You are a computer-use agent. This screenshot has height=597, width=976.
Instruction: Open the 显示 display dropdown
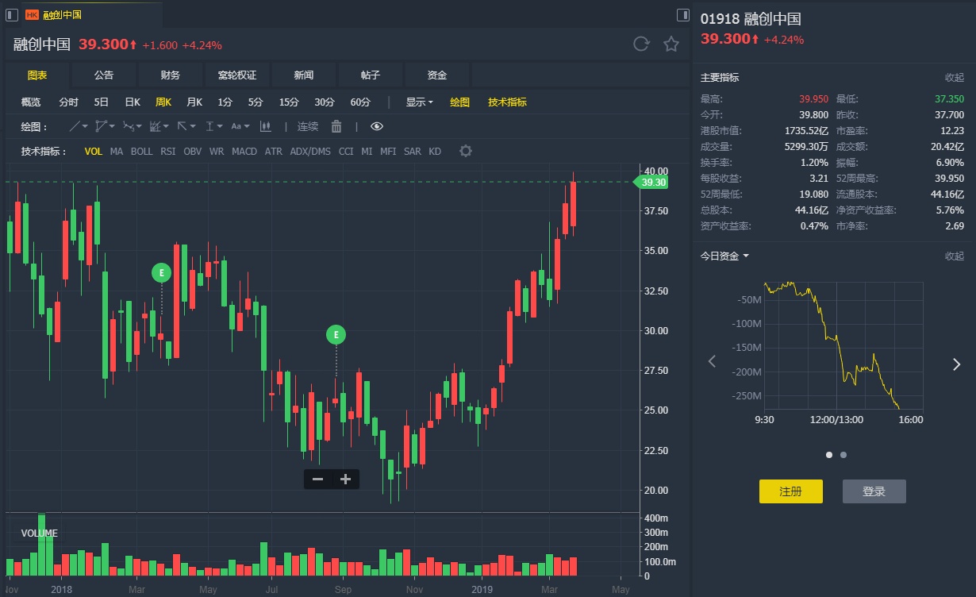point(419,102)
